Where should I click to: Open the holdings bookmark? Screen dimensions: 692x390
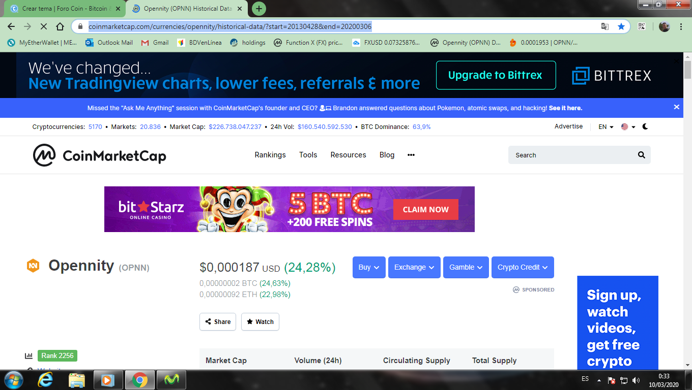point(248,43)
